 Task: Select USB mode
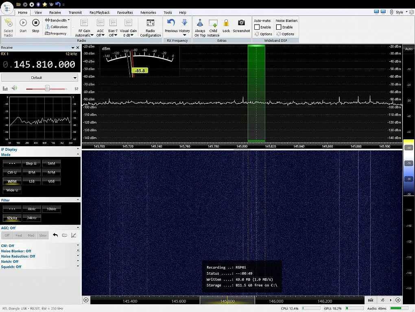point(51,181)
